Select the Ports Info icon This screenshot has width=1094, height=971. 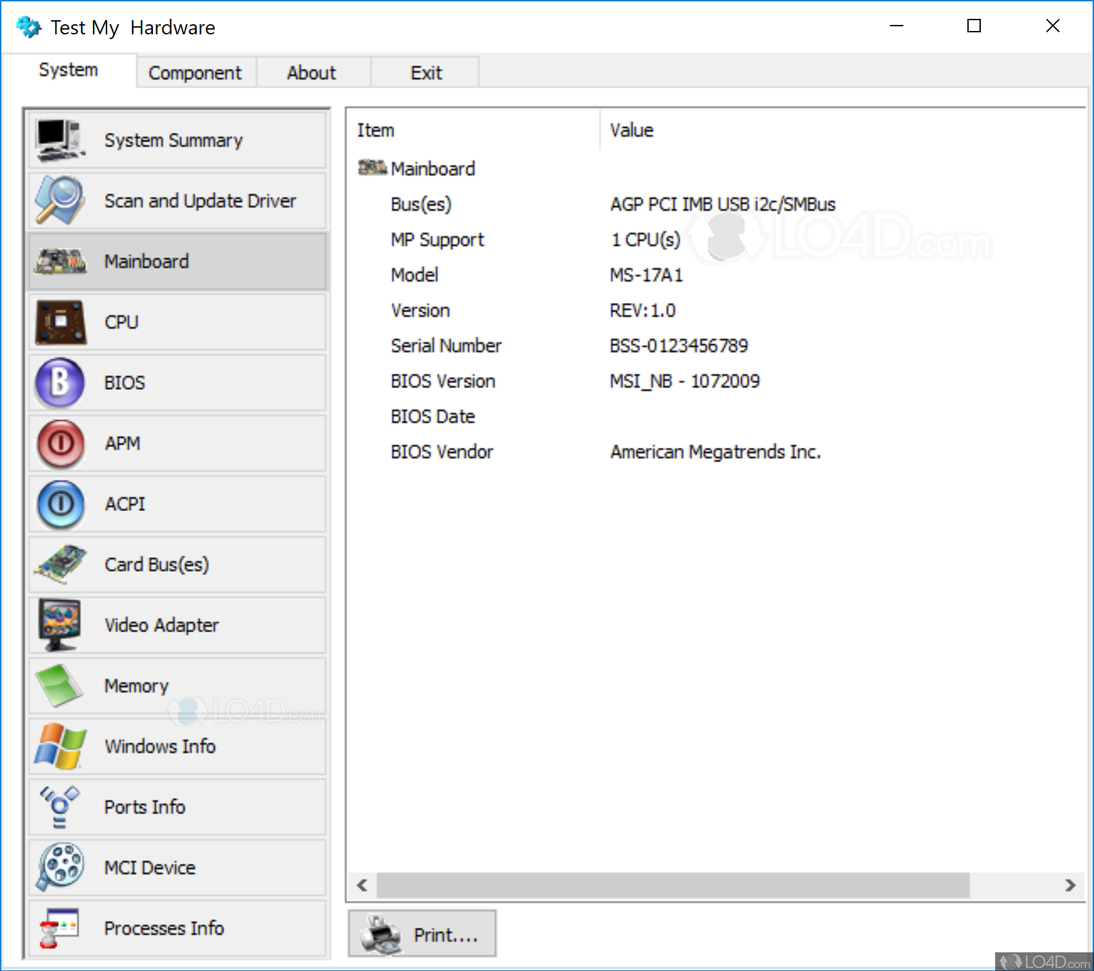pyautogui.click(x=61, y=806)
